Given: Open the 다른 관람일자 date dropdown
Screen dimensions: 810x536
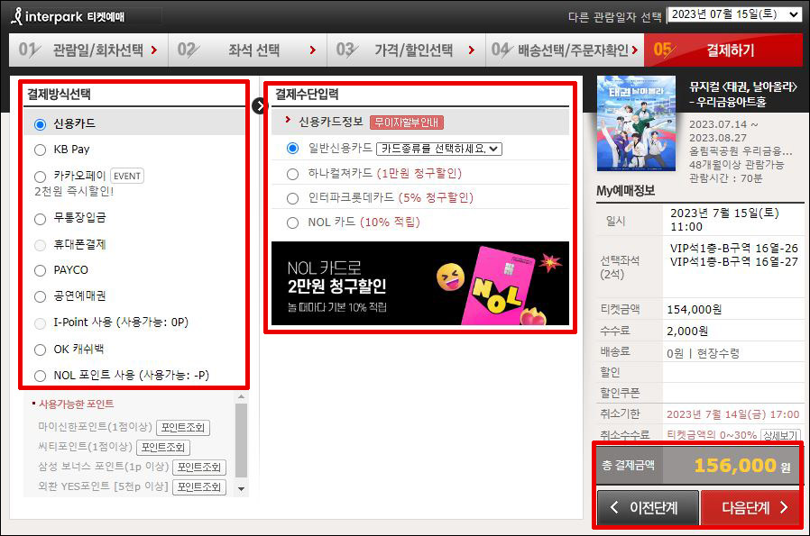Looking at the screenshot, I should coord(734,15).
